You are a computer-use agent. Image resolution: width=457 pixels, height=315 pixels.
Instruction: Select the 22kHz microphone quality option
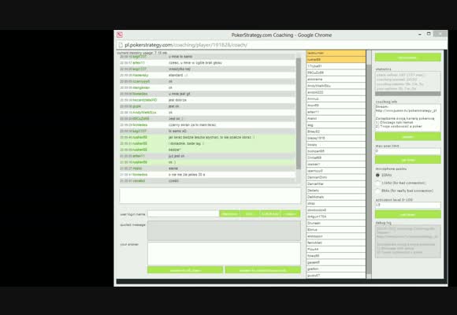[x=377, y=175]
